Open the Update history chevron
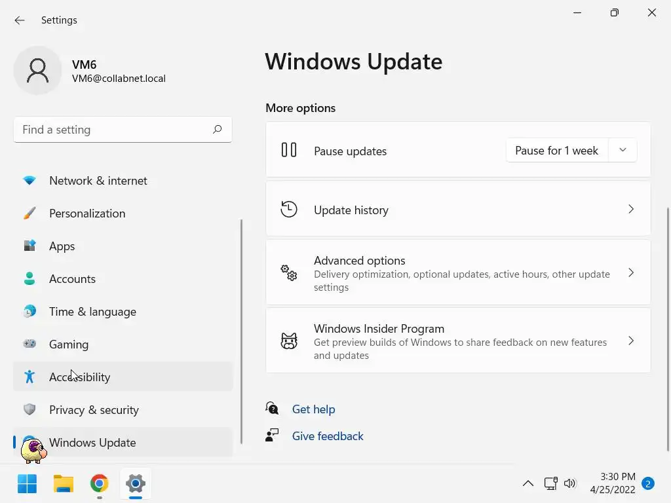This screenshot has height=503, width=671. (x=631, y=209)
